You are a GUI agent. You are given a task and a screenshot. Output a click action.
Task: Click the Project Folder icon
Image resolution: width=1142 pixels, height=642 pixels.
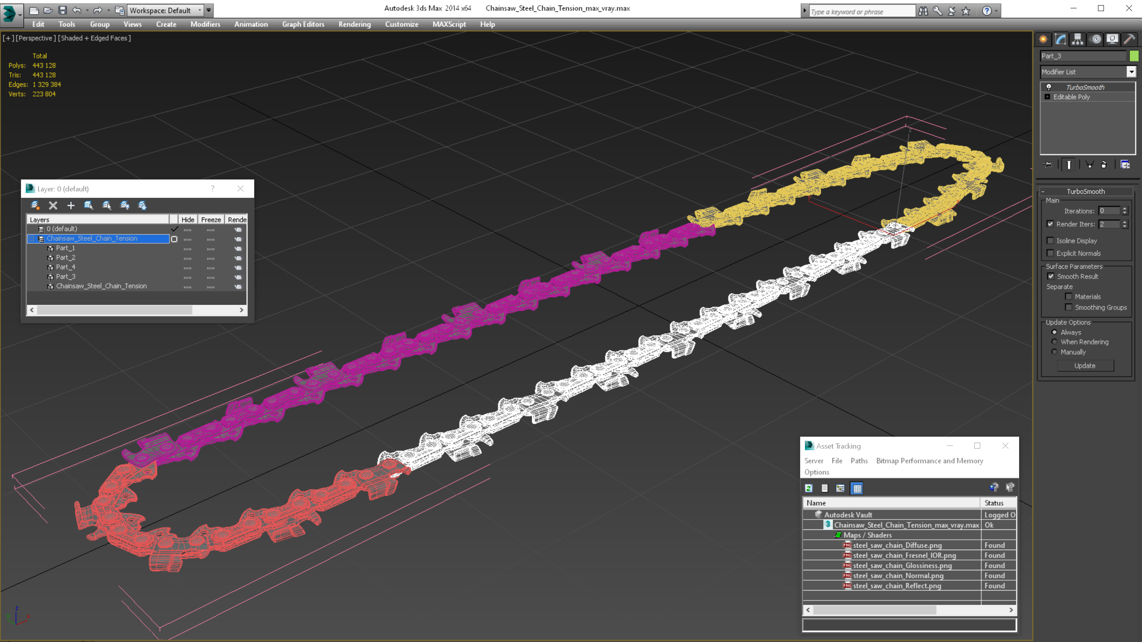119,10
